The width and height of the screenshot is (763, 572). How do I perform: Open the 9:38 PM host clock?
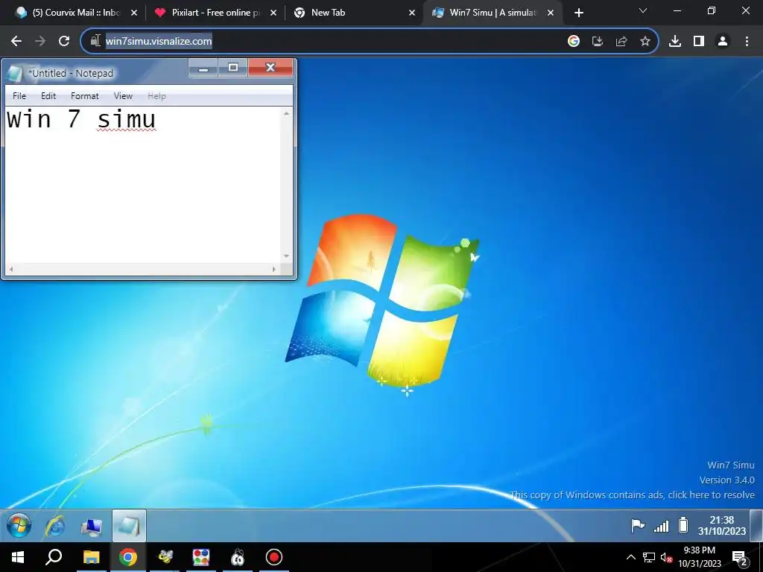click(x=700, y=557)
